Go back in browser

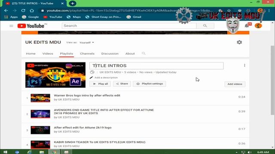[x=6, y=10]
